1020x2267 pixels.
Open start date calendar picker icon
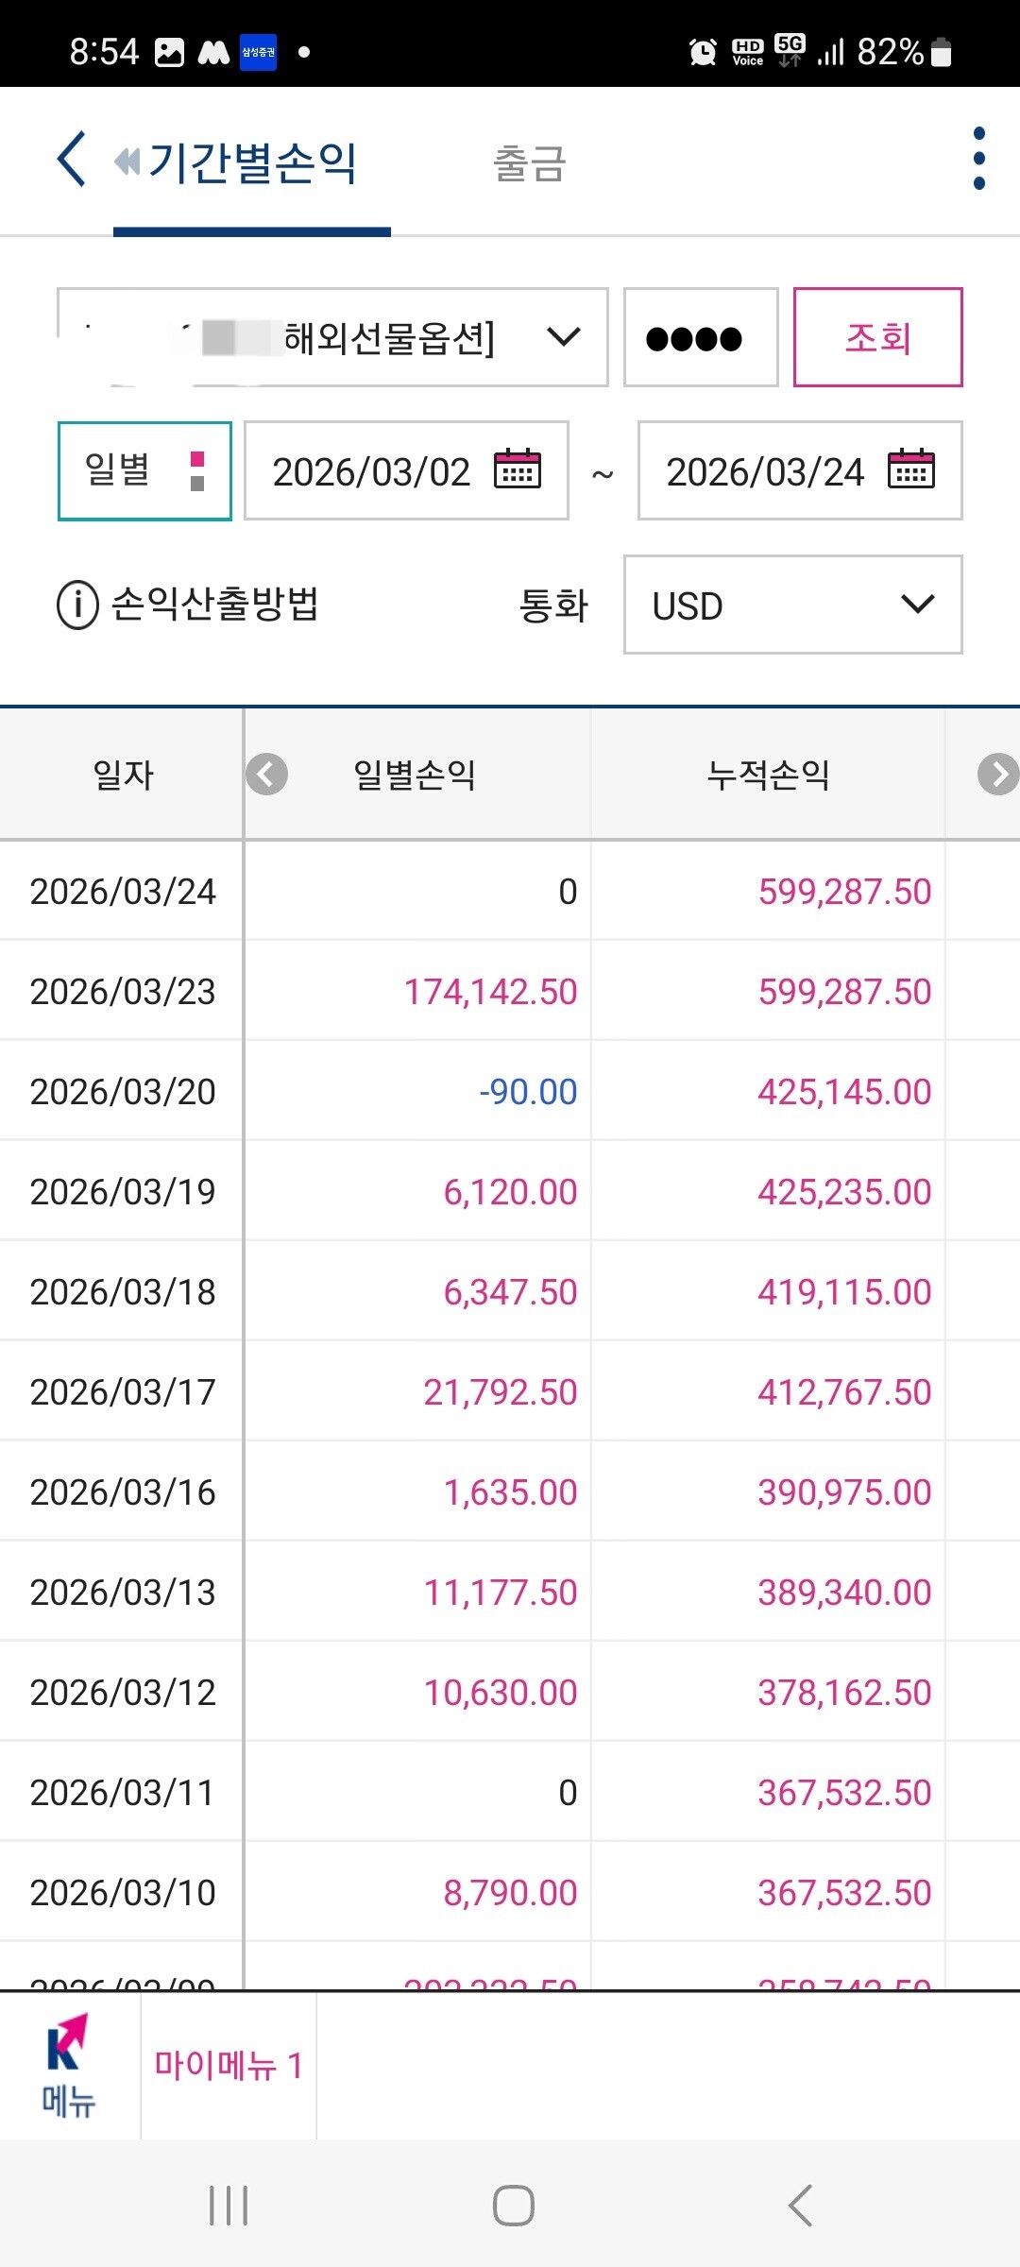[518, 469]
